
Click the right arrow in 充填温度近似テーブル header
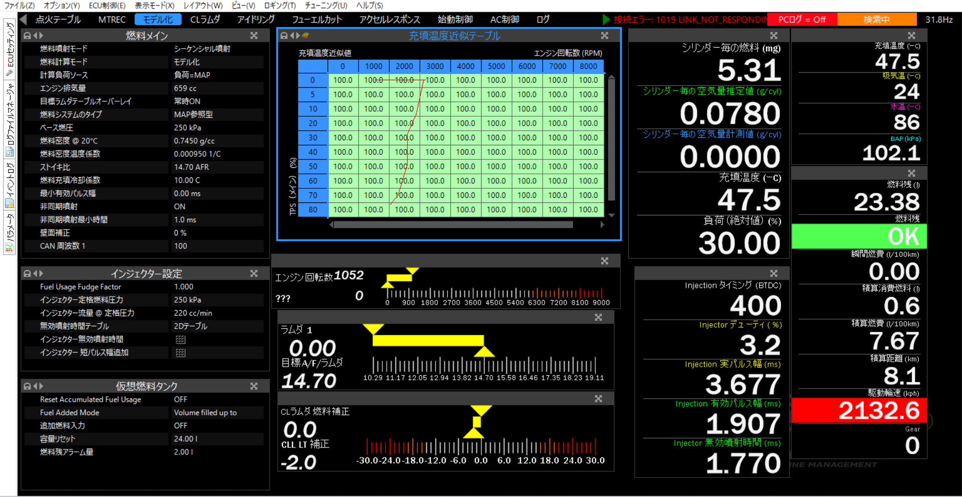(298, 36)
